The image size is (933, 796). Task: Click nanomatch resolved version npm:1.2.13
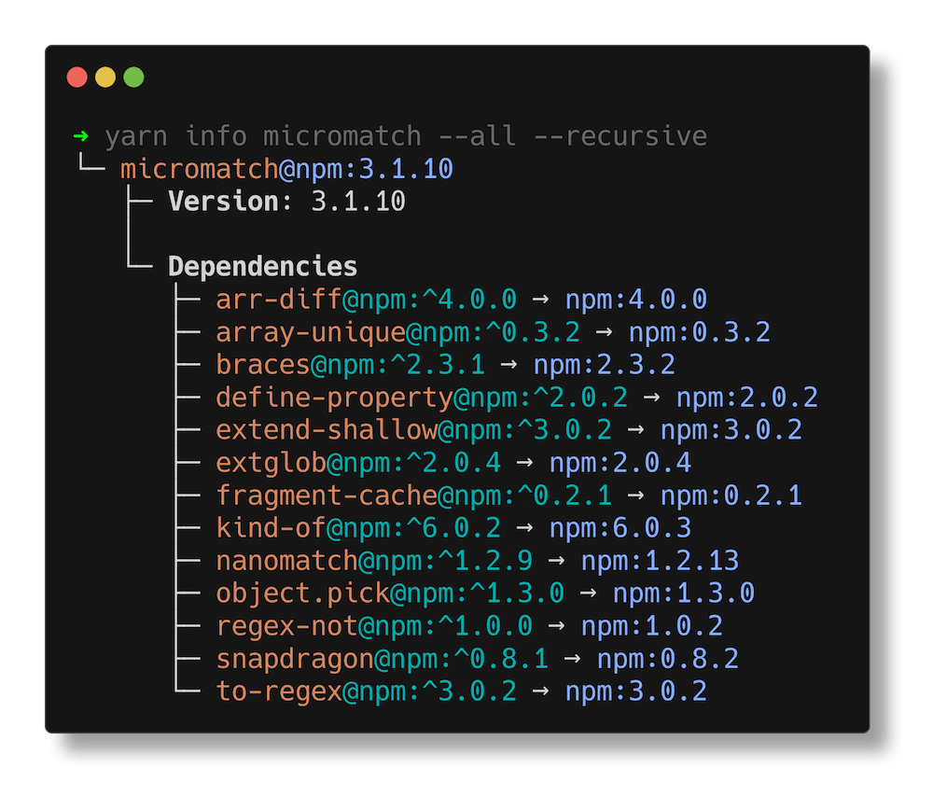point(661,561)
